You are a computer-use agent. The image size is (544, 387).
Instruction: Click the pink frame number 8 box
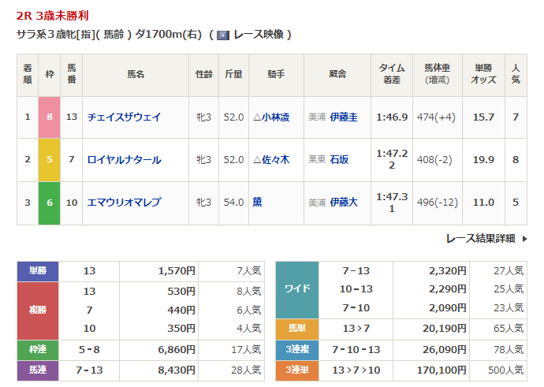[50, 117]
